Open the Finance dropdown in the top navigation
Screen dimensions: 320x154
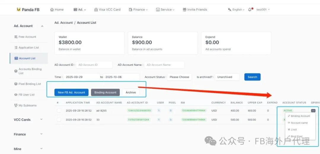pyautogui.click(x=138, y=9)
